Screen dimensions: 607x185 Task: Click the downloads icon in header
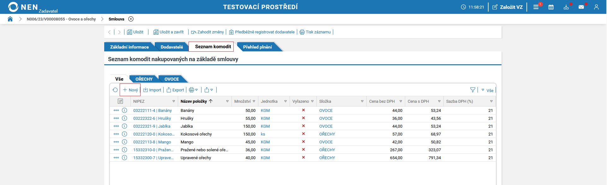(x=566, y=7)
